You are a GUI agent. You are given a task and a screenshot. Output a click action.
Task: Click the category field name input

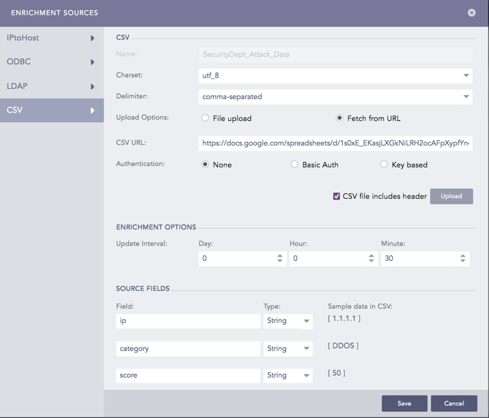coord(188,349)
